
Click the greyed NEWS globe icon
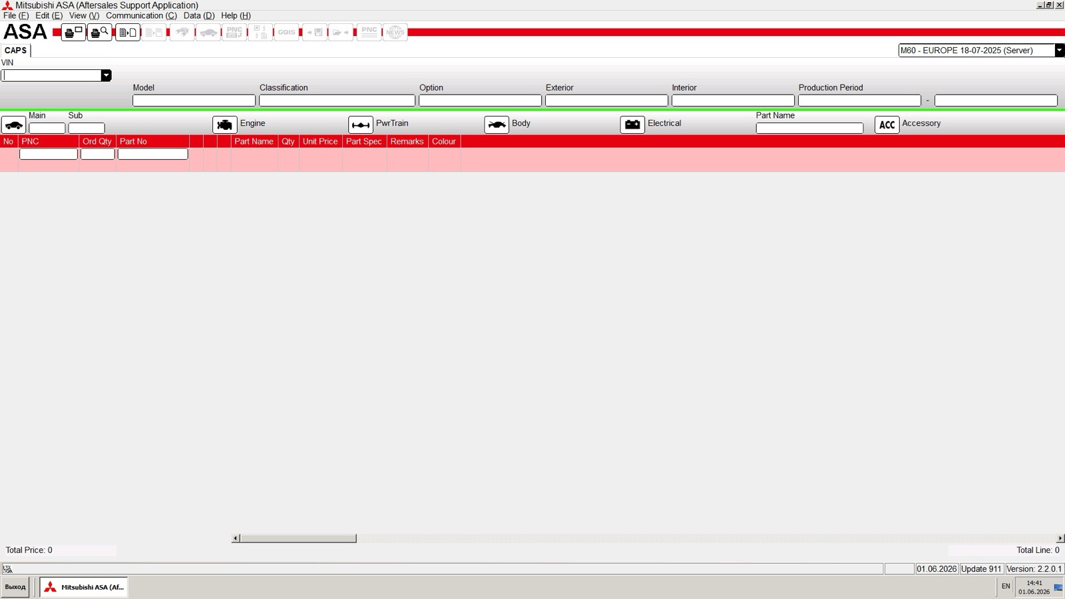(x=395, y=32)
